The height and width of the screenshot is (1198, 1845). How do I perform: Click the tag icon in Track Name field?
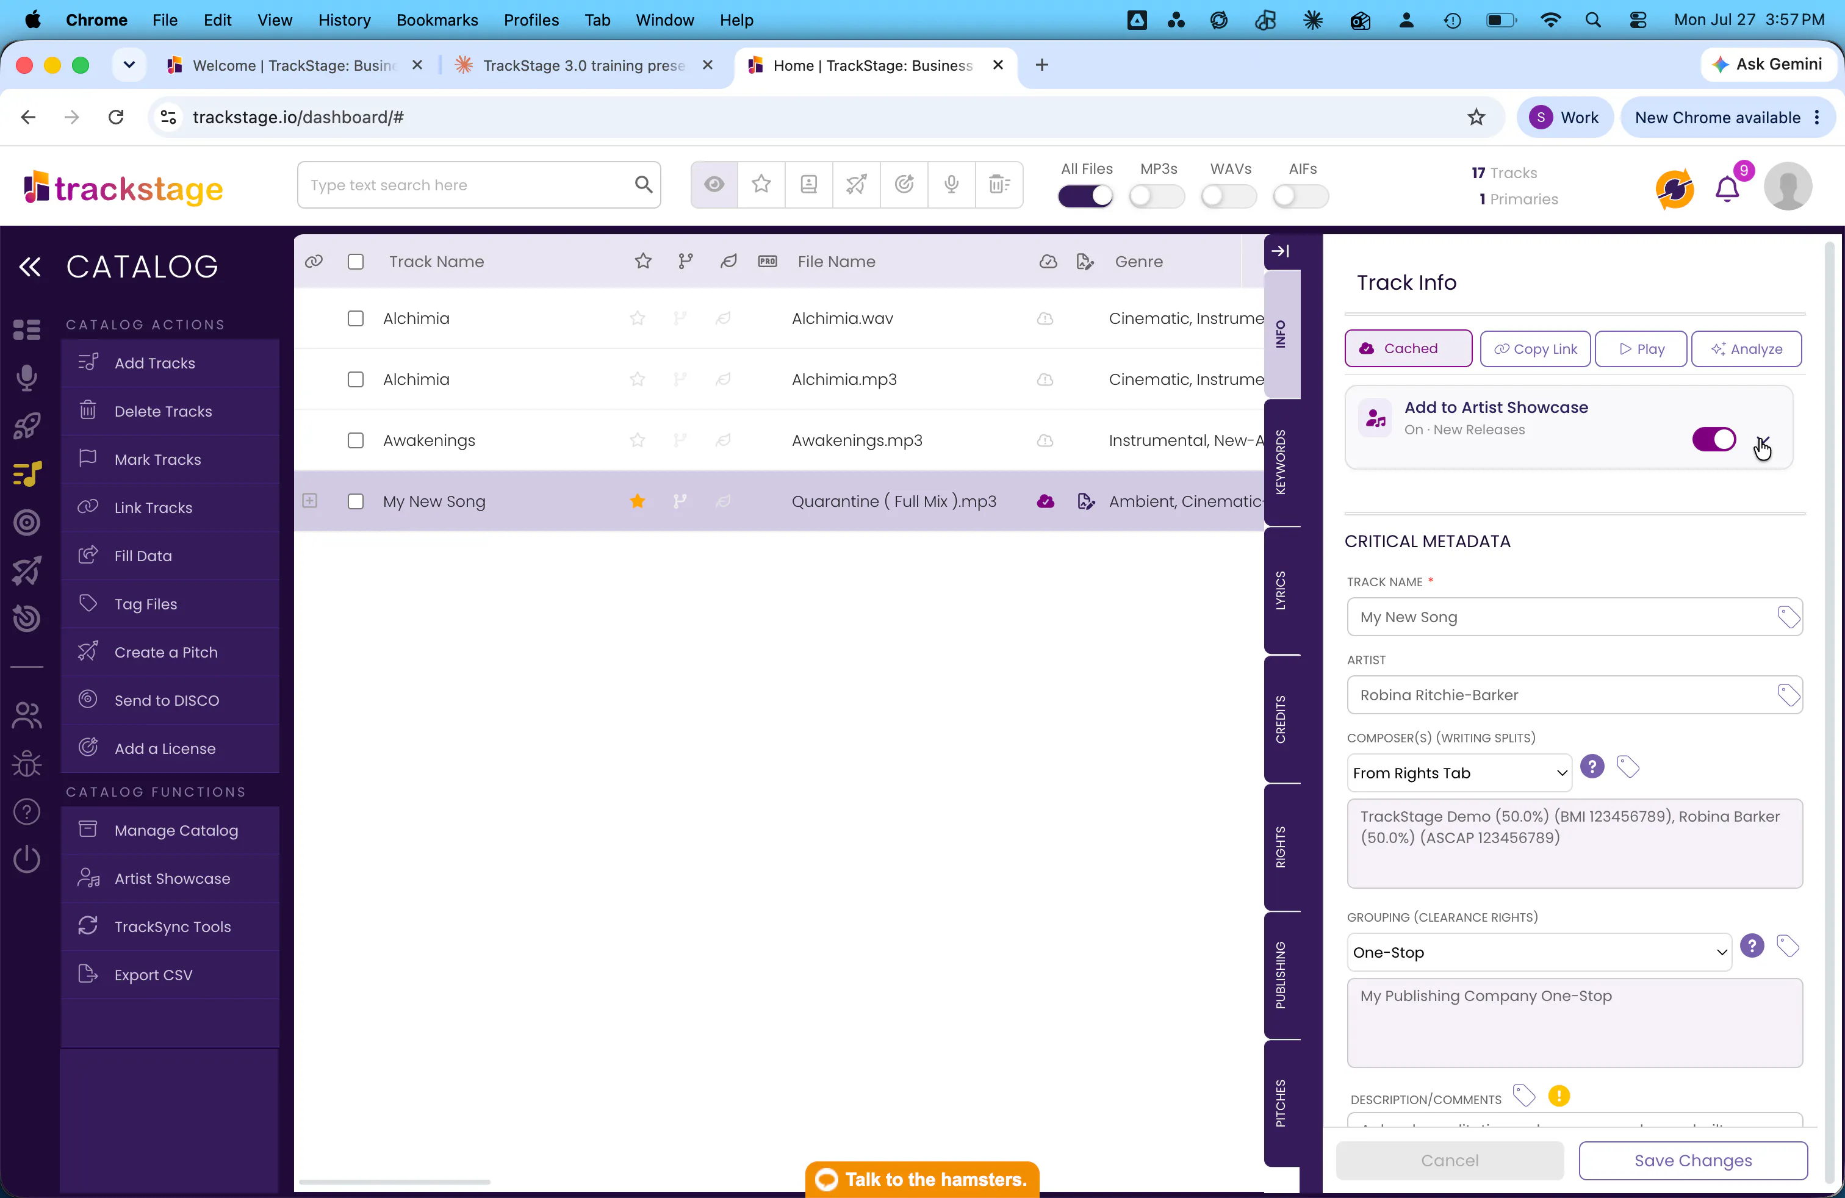tap(1788, 617)
